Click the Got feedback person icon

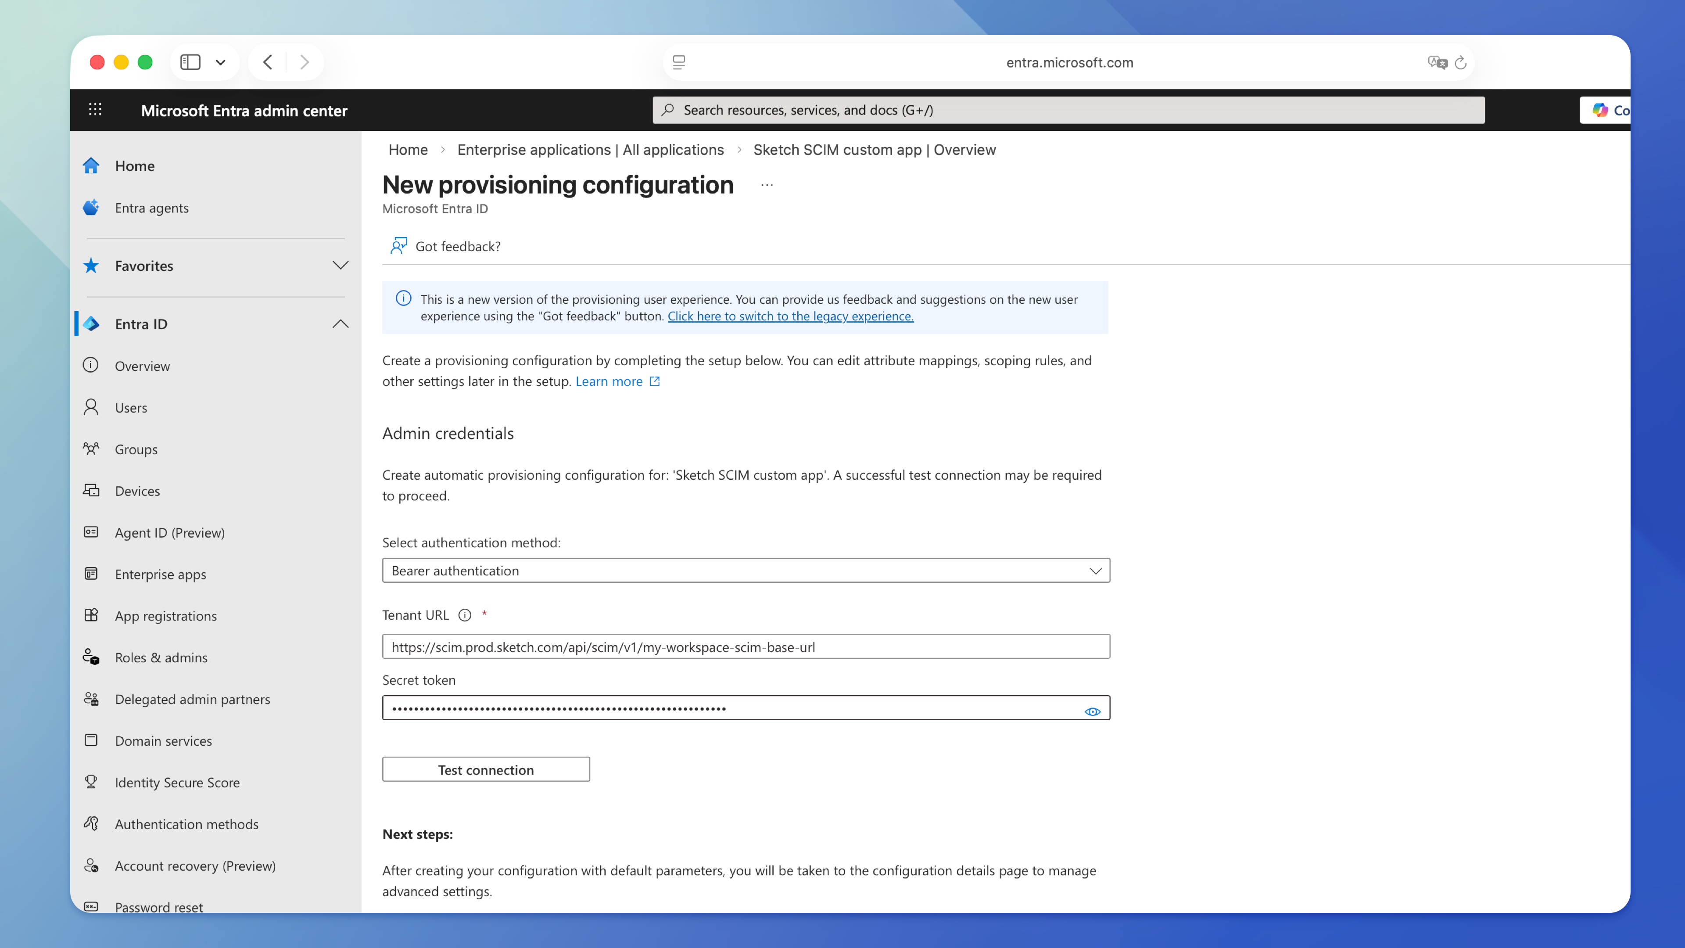coord(398,246)
